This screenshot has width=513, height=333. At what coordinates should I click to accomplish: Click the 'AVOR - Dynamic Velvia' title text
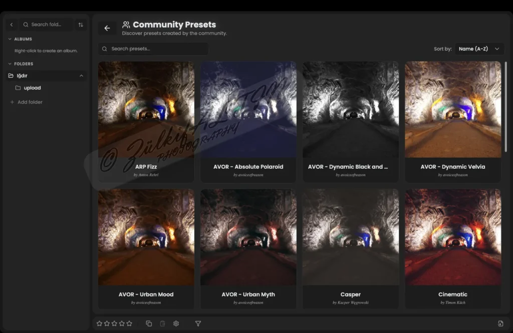click(x=453, y=167)
